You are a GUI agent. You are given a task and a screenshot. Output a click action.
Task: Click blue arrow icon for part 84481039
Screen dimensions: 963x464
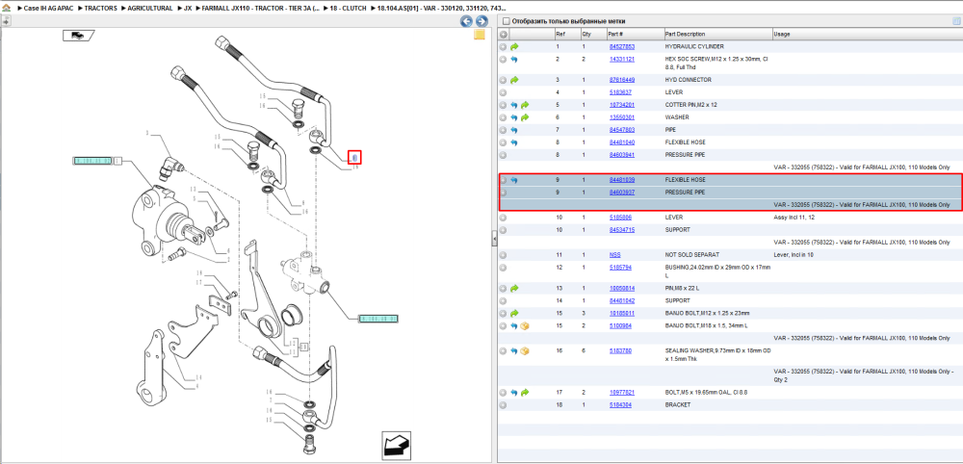[x=514, y=180]
